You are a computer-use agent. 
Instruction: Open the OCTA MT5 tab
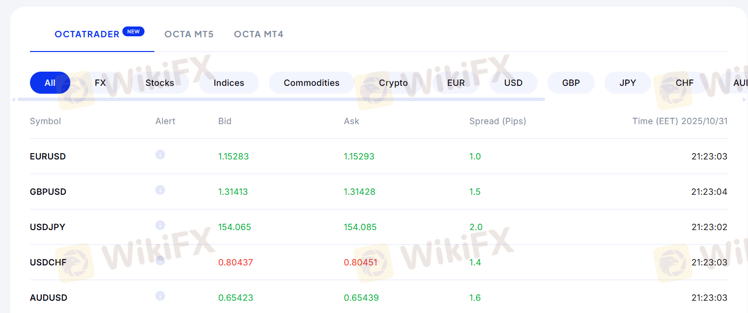click(189, 34)
